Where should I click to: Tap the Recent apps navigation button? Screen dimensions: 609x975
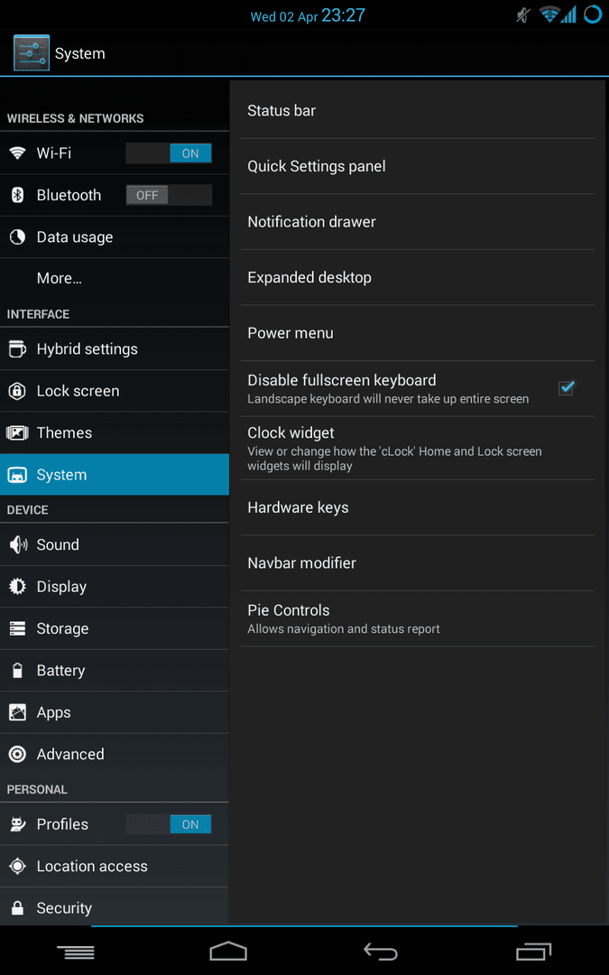click(x=533, y=952)
